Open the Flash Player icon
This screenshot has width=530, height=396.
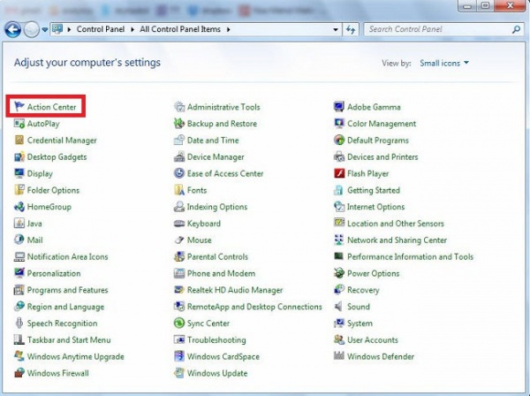pos(338,173)
